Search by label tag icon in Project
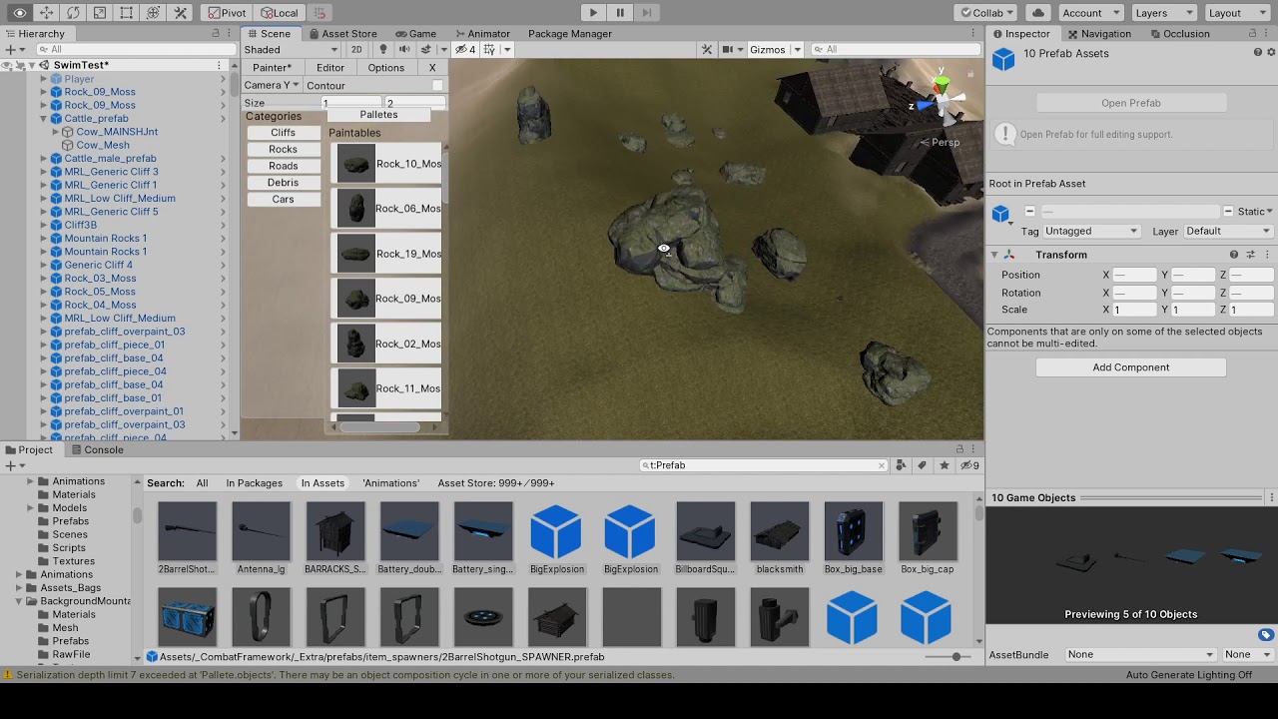The image size is (1278, 719). tap(923, 465)
